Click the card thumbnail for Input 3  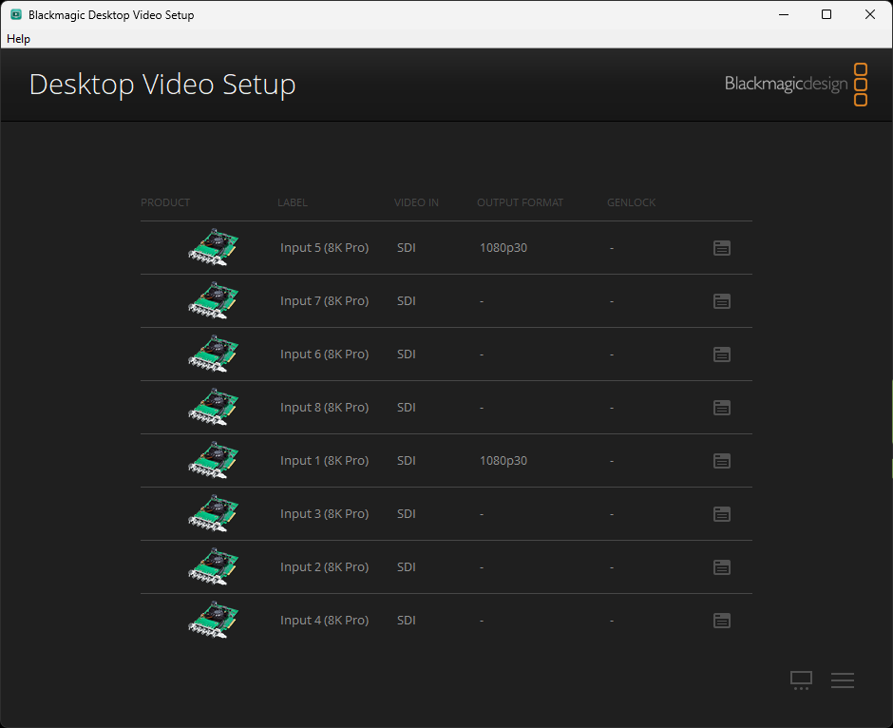tap(214, 513)
